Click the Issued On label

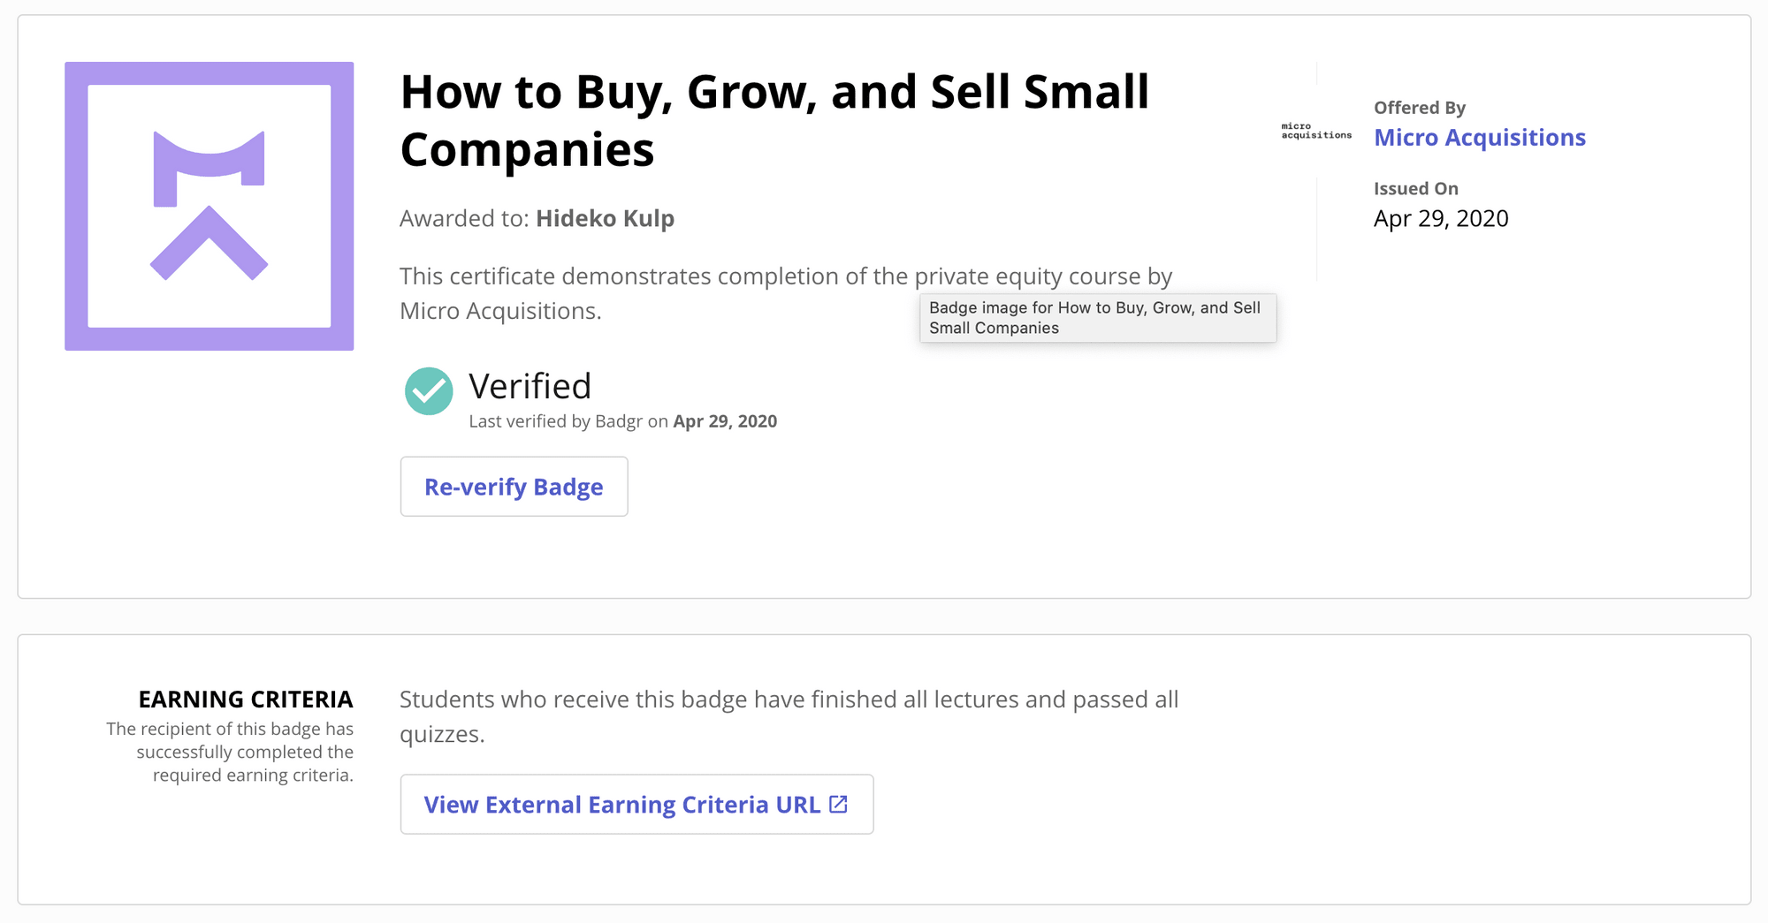1416,188
